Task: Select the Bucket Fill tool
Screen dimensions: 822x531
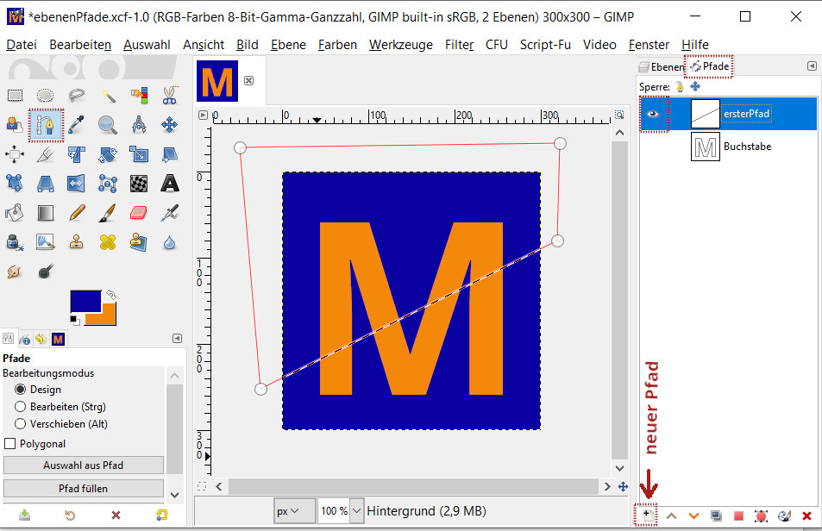Action: (15, 213)
